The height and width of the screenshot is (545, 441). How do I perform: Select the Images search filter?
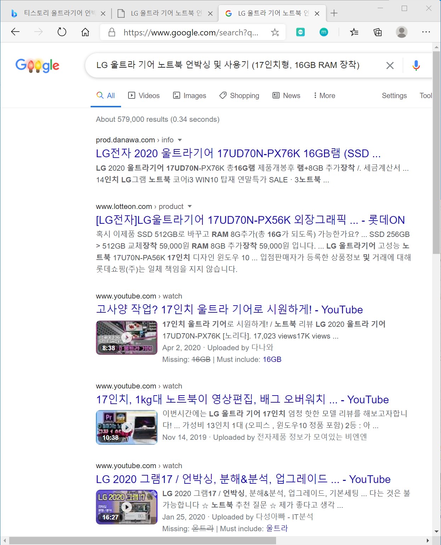tap(189, 96)
